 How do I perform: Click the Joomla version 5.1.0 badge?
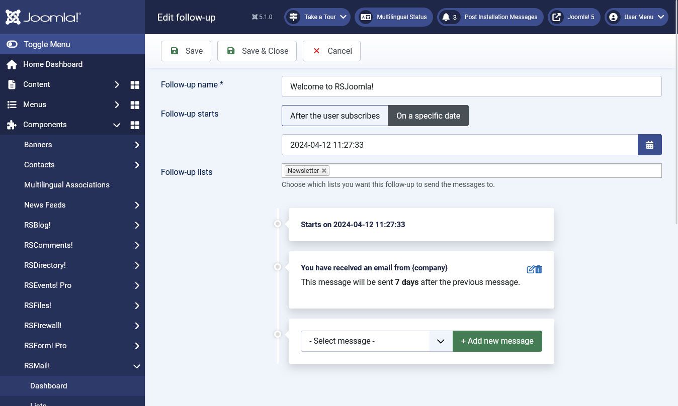pos(262,17)
